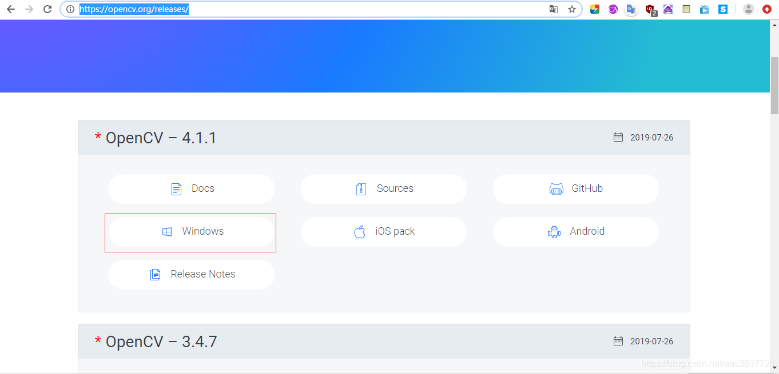Open the Chrome profile avatar

749,9
